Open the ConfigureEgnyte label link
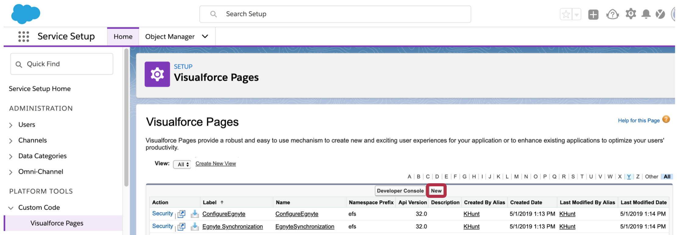This screenshot has height=235, width=677. (x=224, y=214)
